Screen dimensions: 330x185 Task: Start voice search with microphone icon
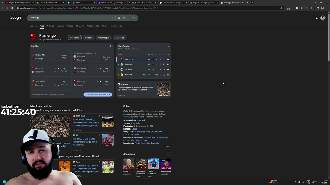pyautogui.click(x=124, y=18)
